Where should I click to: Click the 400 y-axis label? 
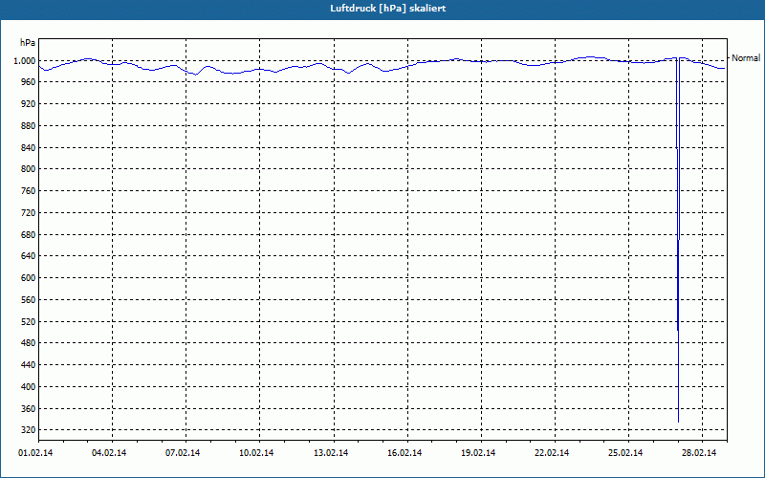coord(29,387)
